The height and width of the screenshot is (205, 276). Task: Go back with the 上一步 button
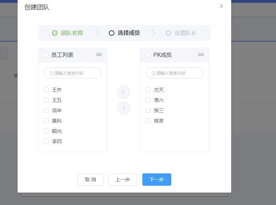click(123, 180)
